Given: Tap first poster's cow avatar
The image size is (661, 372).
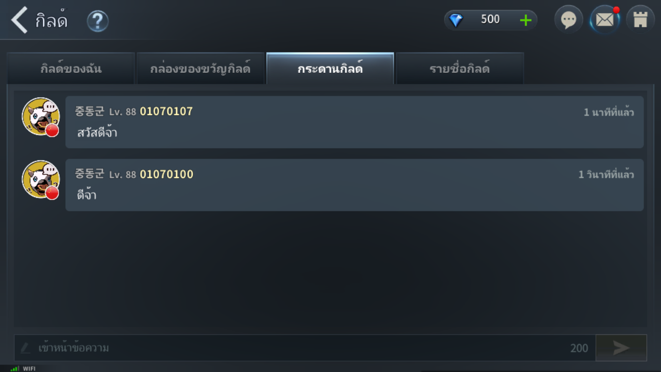Looking at the screenshot, I should [41, 117].
